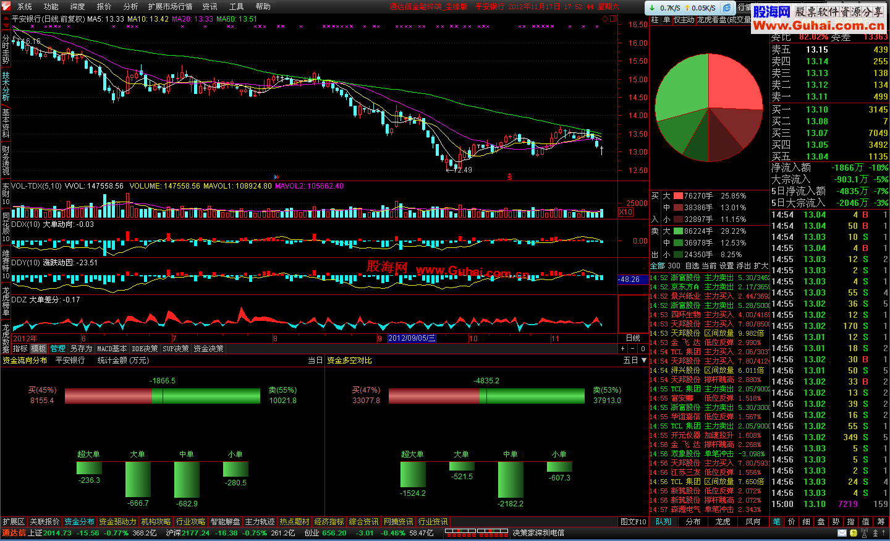Select the 龙虎 tab under alerts list

723,522
